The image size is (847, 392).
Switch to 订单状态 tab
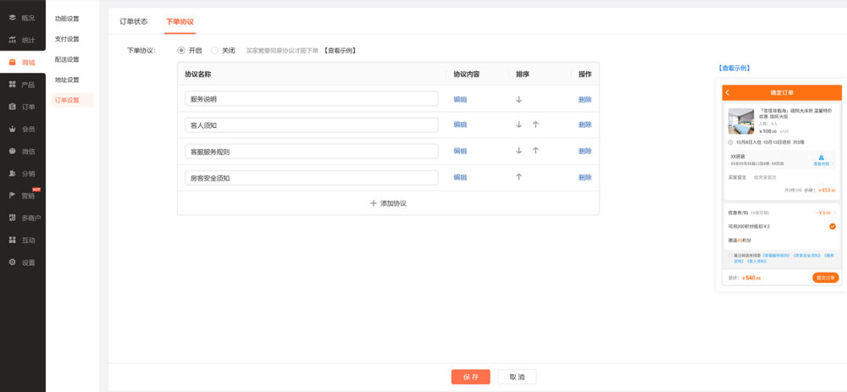(x=134, y=22)
